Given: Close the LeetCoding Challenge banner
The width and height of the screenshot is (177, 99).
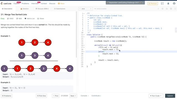Looking at the screenshot, I should (x=143, y=2).
